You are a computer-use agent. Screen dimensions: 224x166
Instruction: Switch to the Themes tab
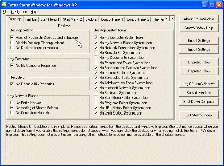pyautogui.click(x=158, y=19)
